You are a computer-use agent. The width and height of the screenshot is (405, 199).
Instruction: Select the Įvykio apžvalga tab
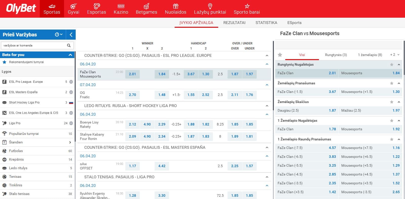(196, 23)
